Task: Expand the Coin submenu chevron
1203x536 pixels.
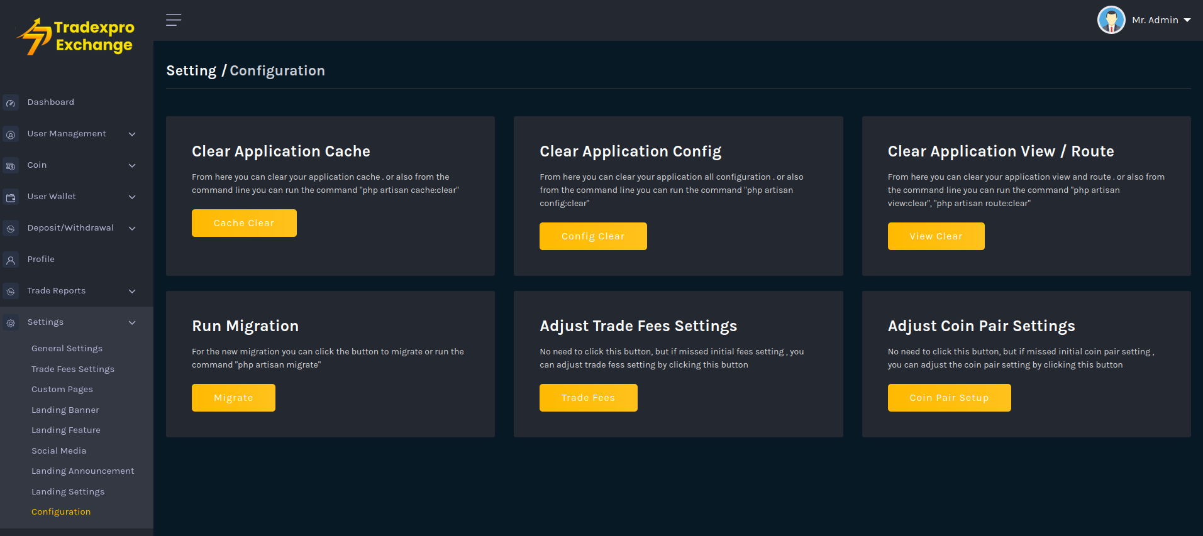Action: click(x=132, y=165)
